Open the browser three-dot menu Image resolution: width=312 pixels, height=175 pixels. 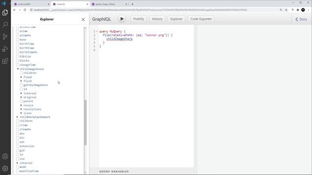[309, 10]
